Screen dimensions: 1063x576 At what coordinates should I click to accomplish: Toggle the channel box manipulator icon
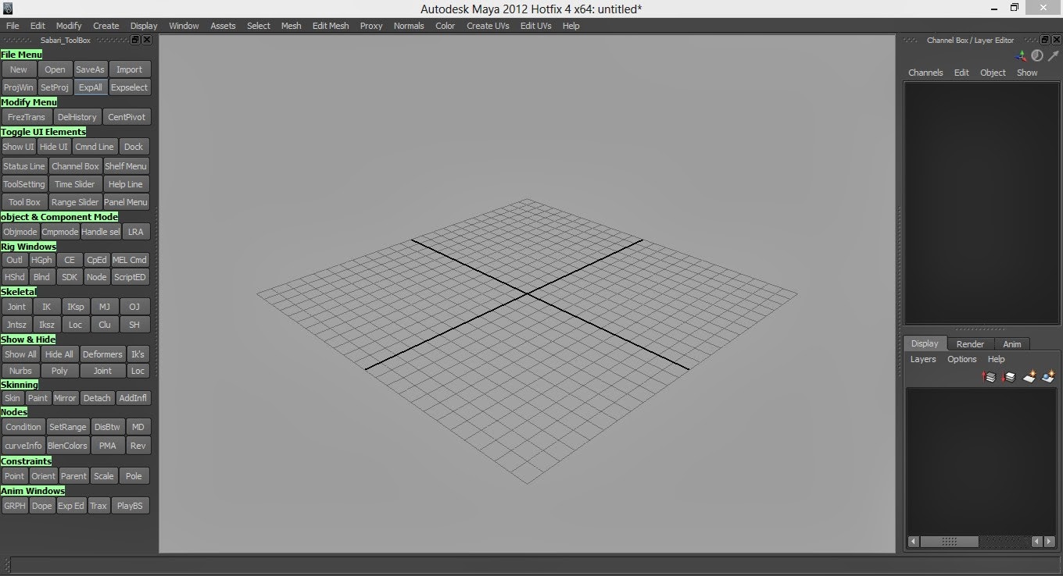click(1021, 55)
